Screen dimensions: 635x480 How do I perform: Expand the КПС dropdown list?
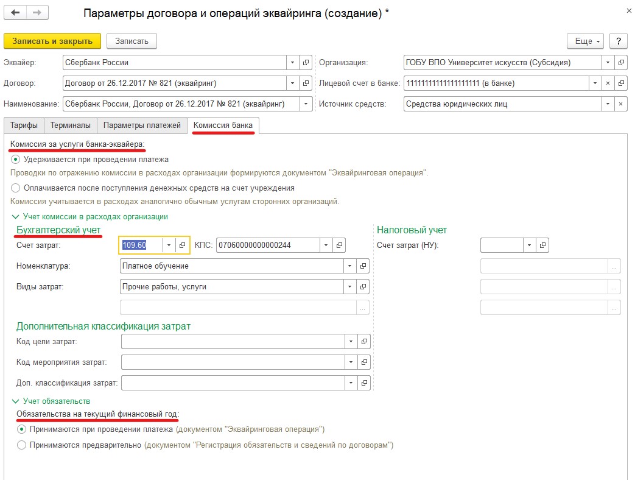[x=326, y=245]
